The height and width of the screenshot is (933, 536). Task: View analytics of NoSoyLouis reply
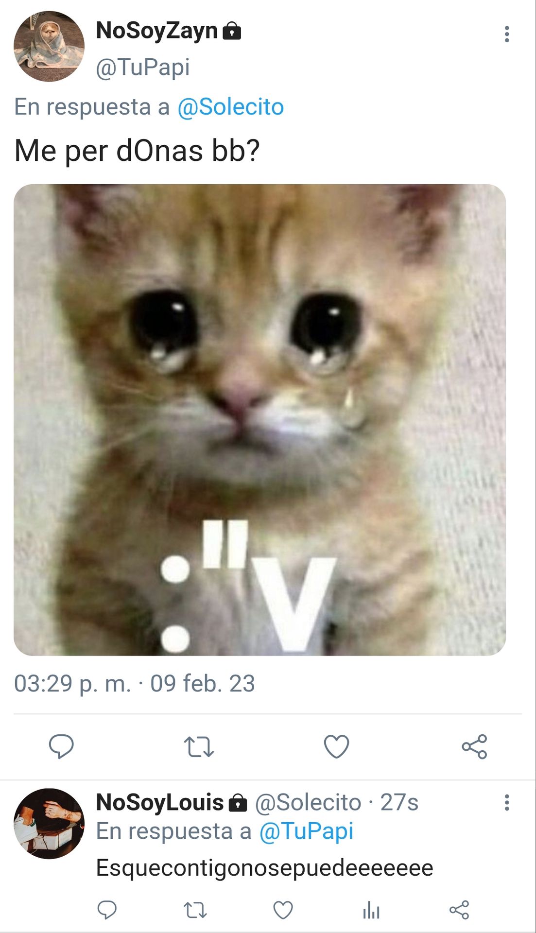coord(371,910)
